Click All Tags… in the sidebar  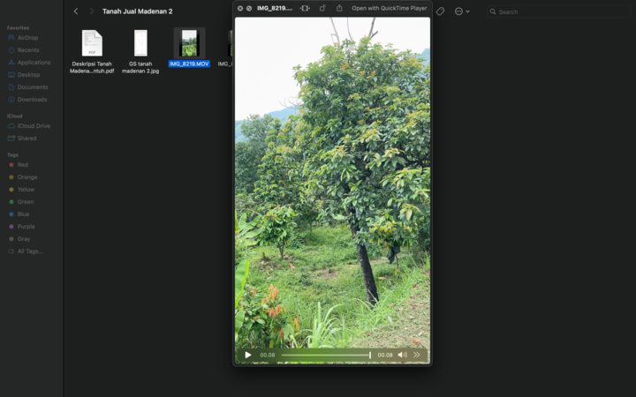(x=29, y=251)
